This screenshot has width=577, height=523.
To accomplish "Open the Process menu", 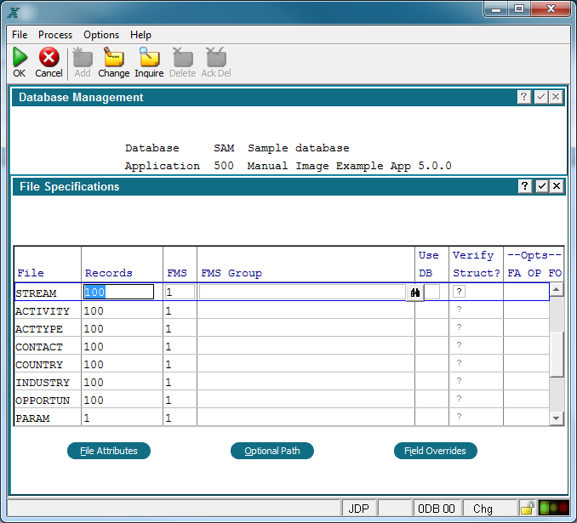I will coord(55,35).
